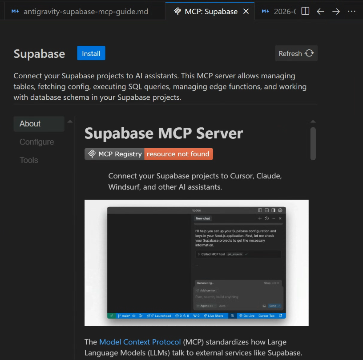Click the resource not found badge
The width and height of the screenshot is (363, 360).
pos(178,154)
